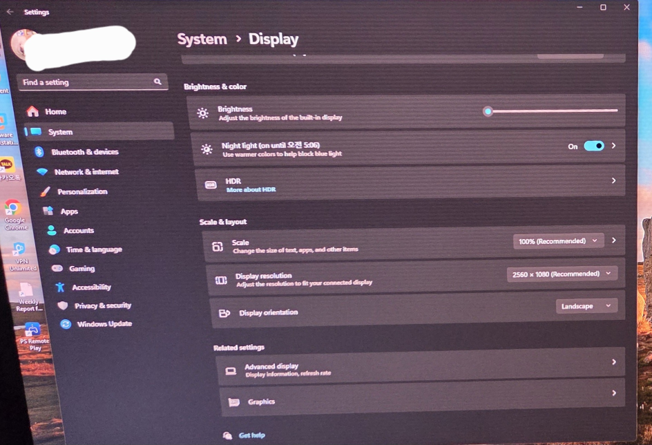The width and height of the screenshot is (652, 445).
Task: Select Network & internet category
Action: [104, 171]
